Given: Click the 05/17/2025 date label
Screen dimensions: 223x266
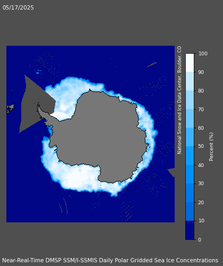Looking at the screenshot, I should point(18,7).
